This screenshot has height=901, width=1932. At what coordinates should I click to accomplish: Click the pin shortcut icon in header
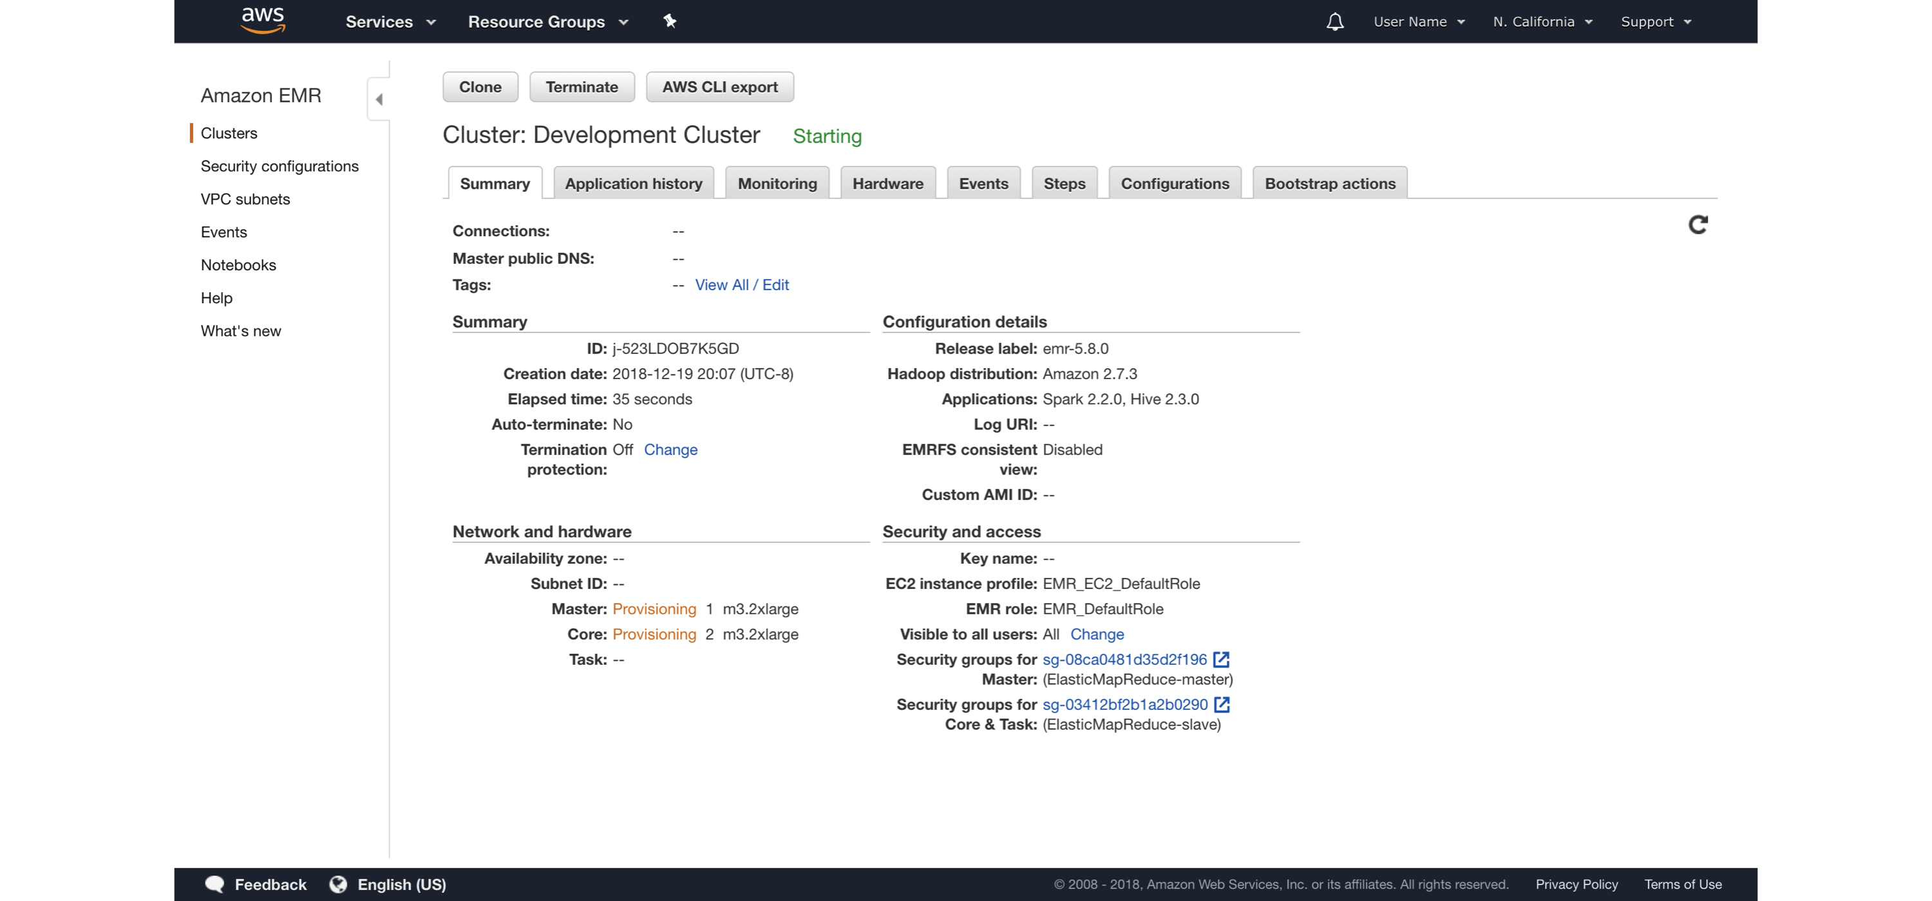click(670, 21)
